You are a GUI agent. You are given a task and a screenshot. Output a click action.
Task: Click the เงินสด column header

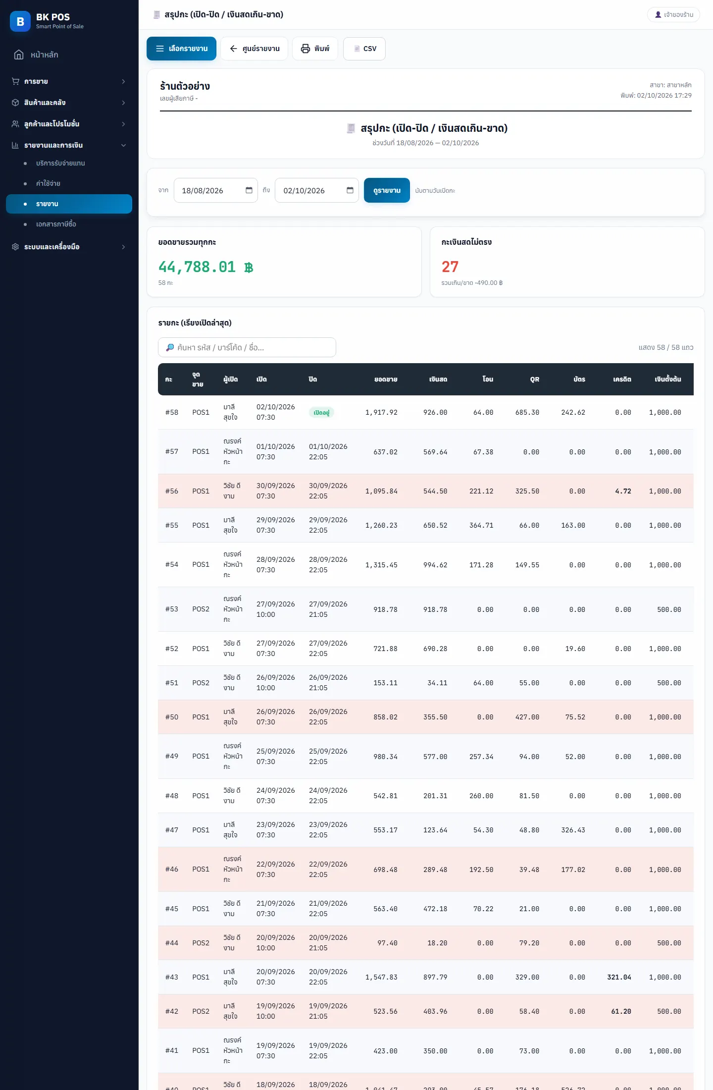point(438,379)
